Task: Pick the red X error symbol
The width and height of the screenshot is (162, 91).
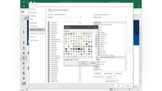Action: coord(69,34)
